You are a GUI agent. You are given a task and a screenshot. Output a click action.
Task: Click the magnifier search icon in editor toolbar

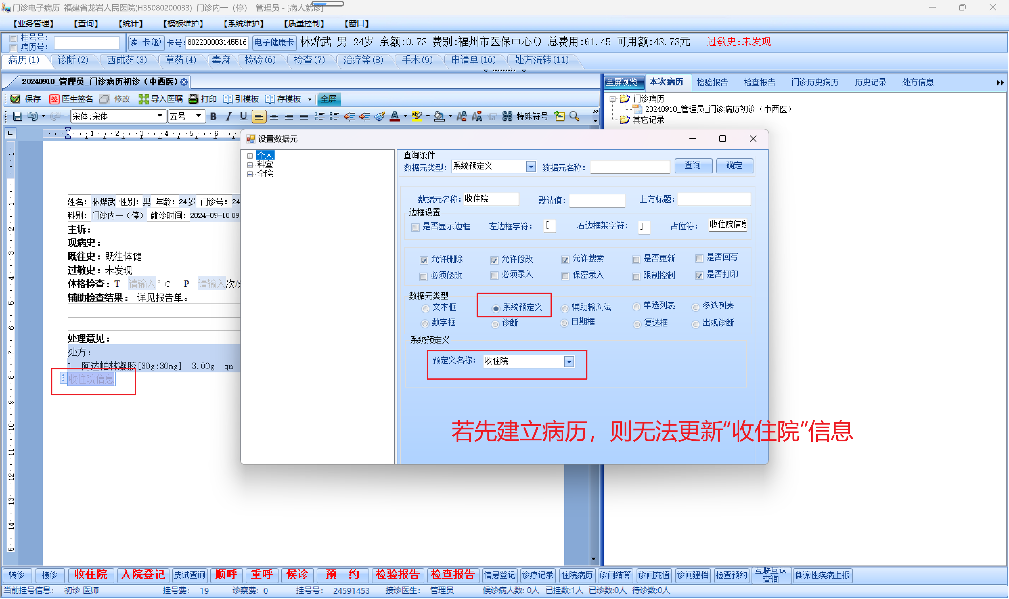point(574,117)
